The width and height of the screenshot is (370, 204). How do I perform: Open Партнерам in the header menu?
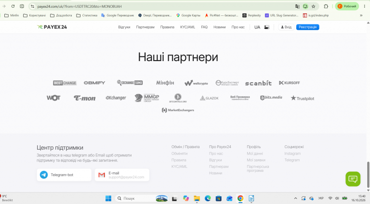[x=145, y=27]
